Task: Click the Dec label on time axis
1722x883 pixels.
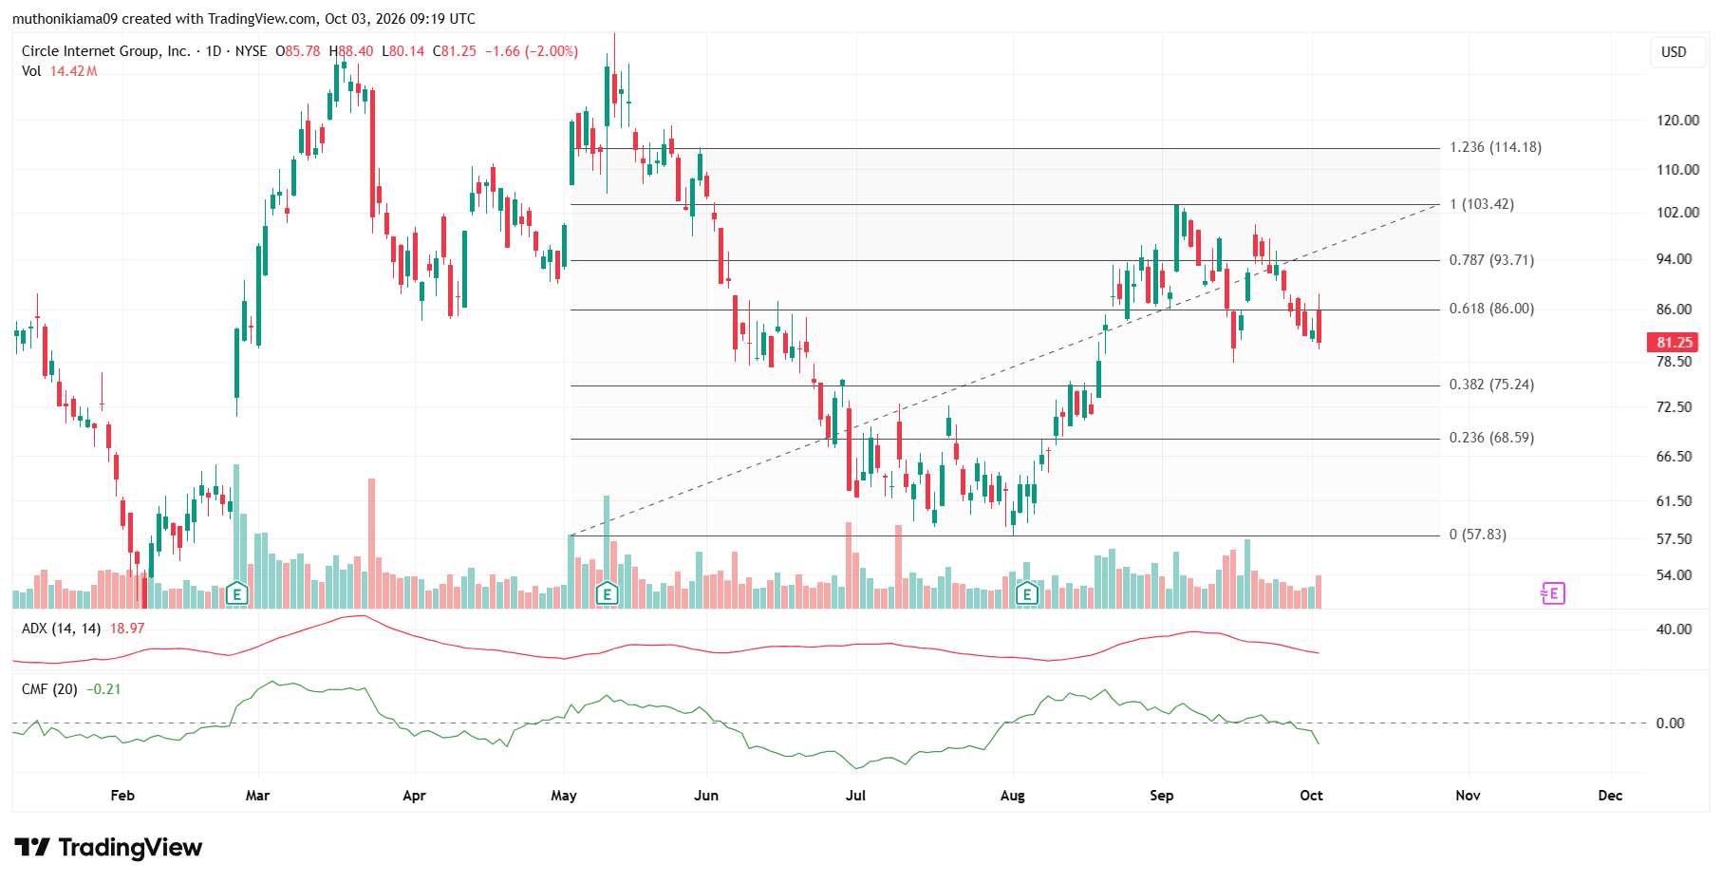Action: [1610, 796]
